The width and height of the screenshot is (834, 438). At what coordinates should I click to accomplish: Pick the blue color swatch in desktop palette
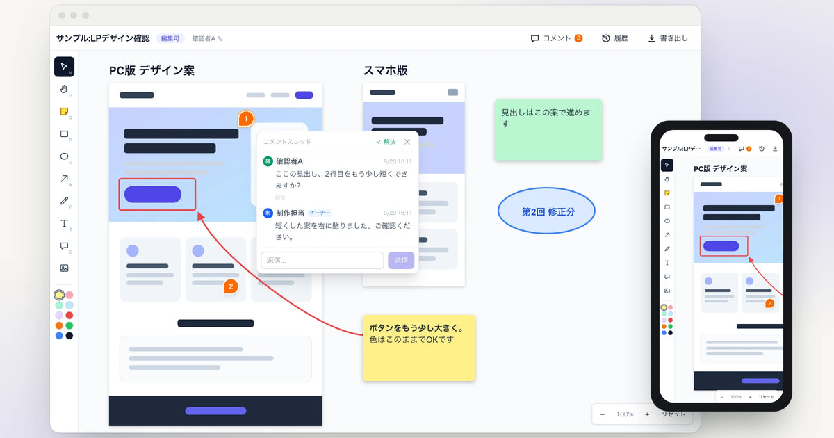(x=59, y=336)
